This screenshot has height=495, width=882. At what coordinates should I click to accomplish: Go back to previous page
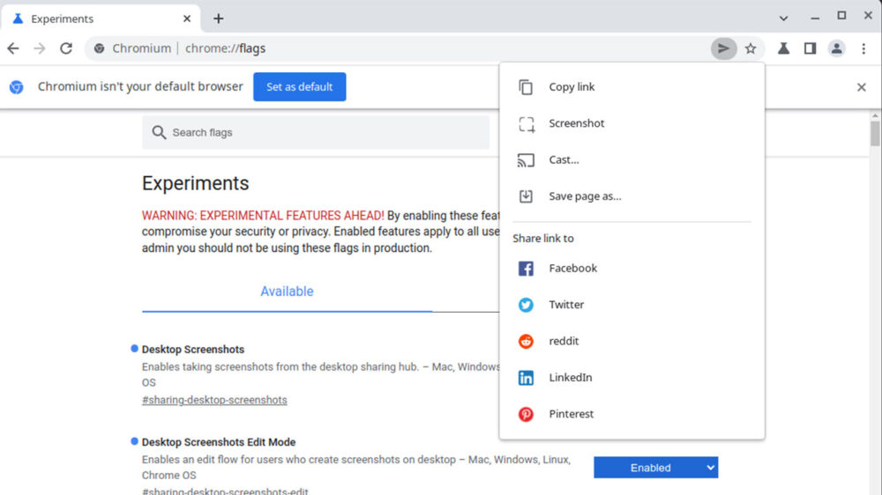[13, 48]
